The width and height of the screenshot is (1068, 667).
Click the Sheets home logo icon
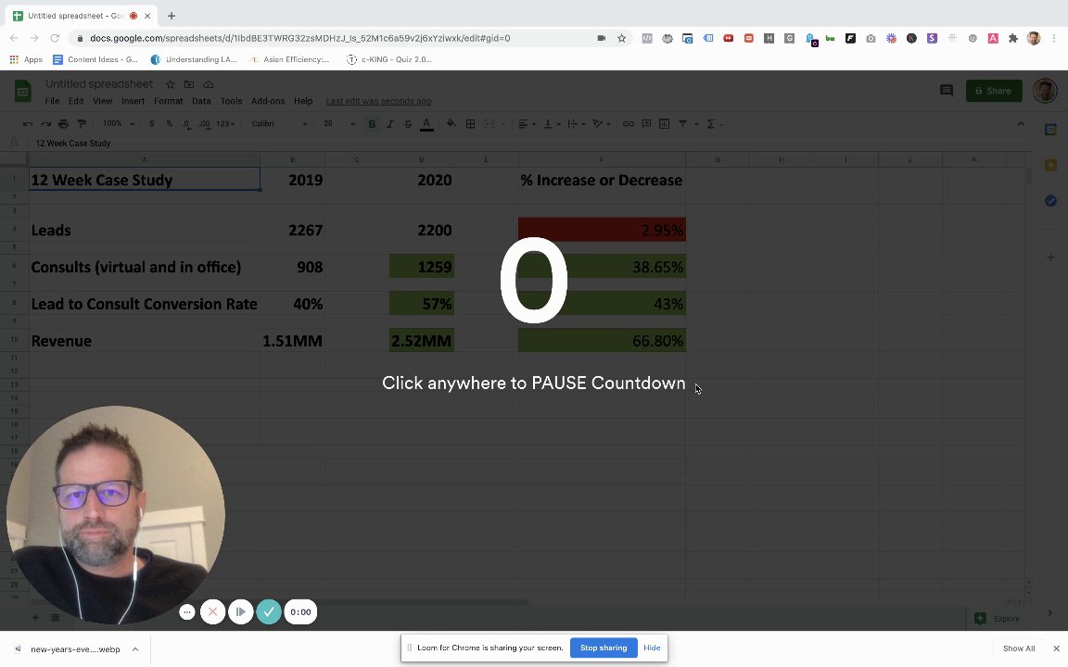(22, 91)
